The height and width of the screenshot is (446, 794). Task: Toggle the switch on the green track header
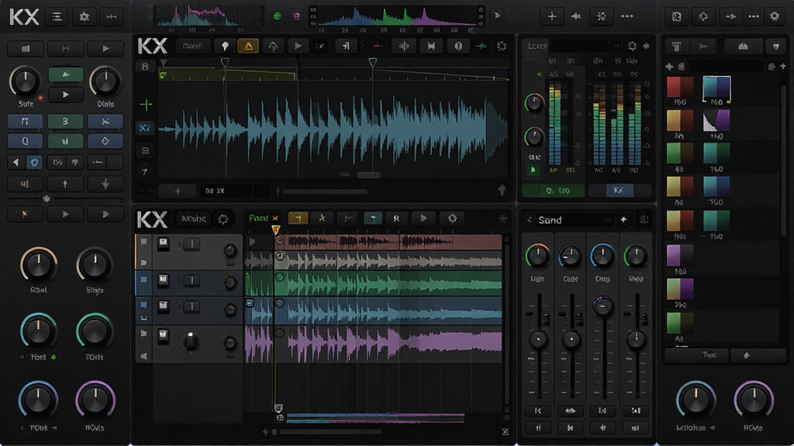[192, 280]
